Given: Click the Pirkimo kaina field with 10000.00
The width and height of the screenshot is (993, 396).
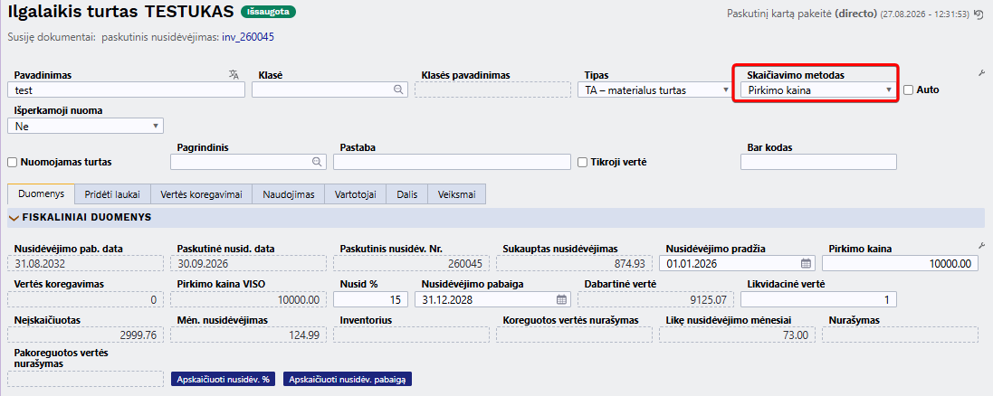Looking at the screenshot, I should point(900,263).
